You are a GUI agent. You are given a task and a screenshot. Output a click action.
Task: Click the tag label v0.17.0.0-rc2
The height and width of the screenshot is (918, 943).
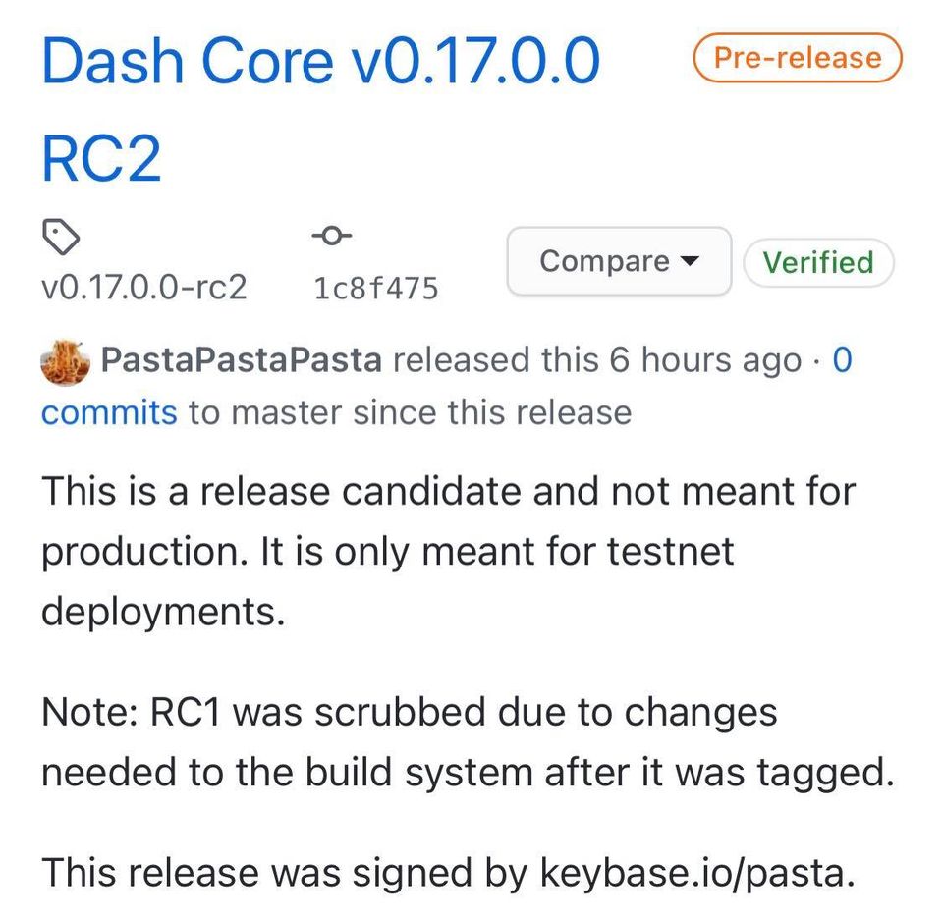point(143,287)
